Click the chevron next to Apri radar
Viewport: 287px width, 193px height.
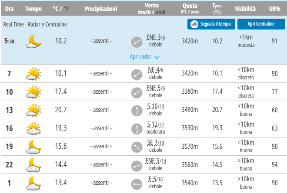point(157,57)
